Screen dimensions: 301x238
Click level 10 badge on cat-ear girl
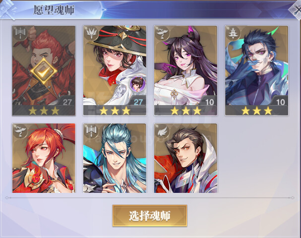(209, 102)
